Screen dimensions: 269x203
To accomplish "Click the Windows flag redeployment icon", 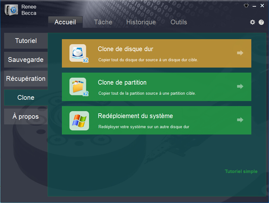I will click(79, 121).
